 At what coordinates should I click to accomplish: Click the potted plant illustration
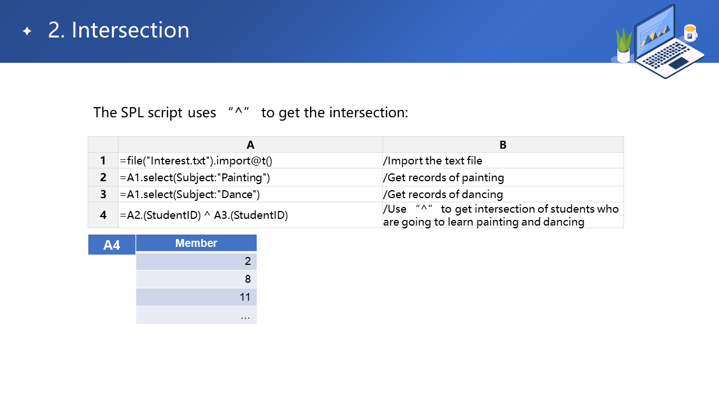(624, 46)
